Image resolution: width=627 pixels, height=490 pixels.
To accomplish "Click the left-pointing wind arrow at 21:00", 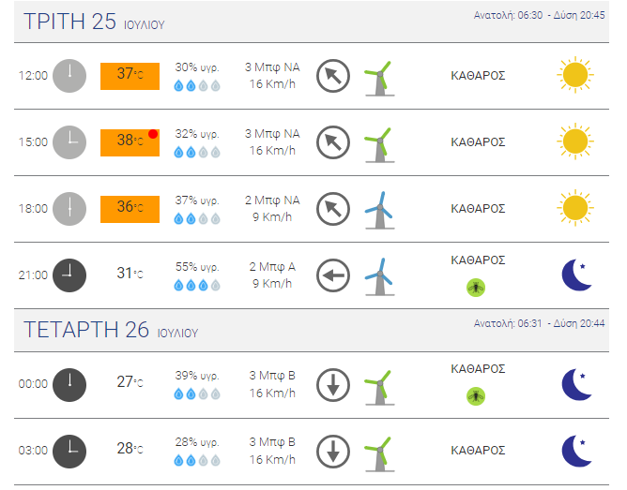I will [x=333, y=275].
